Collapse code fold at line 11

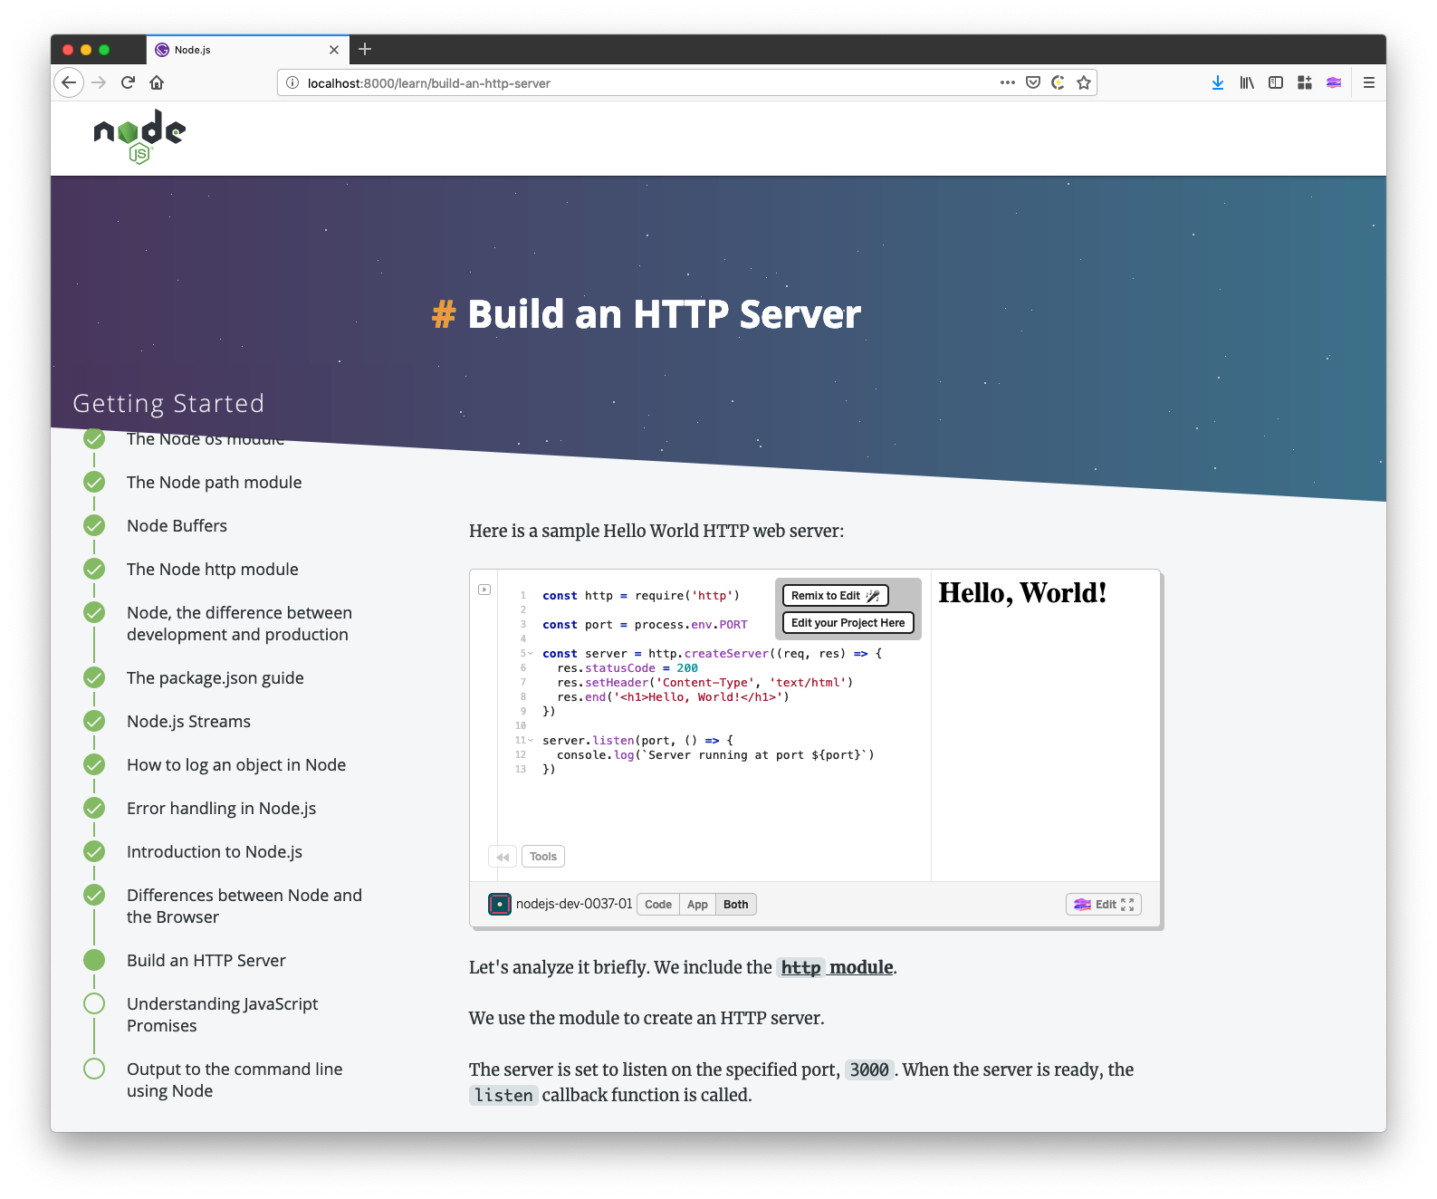pyautogui.click(x=531, y=741)
